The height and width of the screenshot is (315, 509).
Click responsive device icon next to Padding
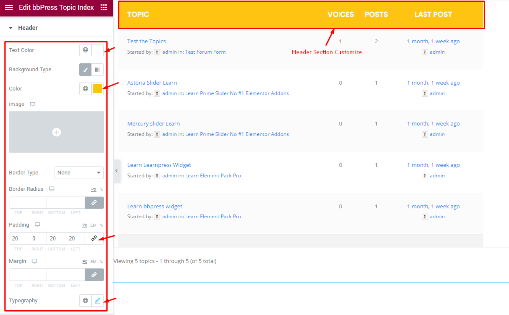pyautogui.click(x=37, y=225)
